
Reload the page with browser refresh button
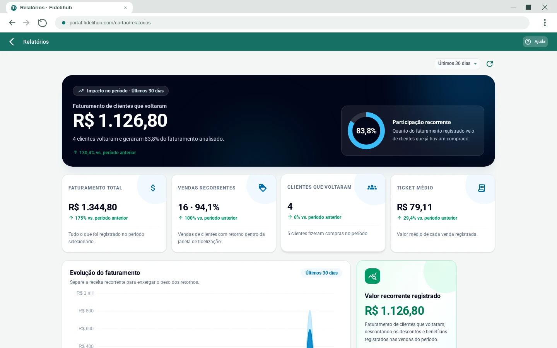point(42,23)
